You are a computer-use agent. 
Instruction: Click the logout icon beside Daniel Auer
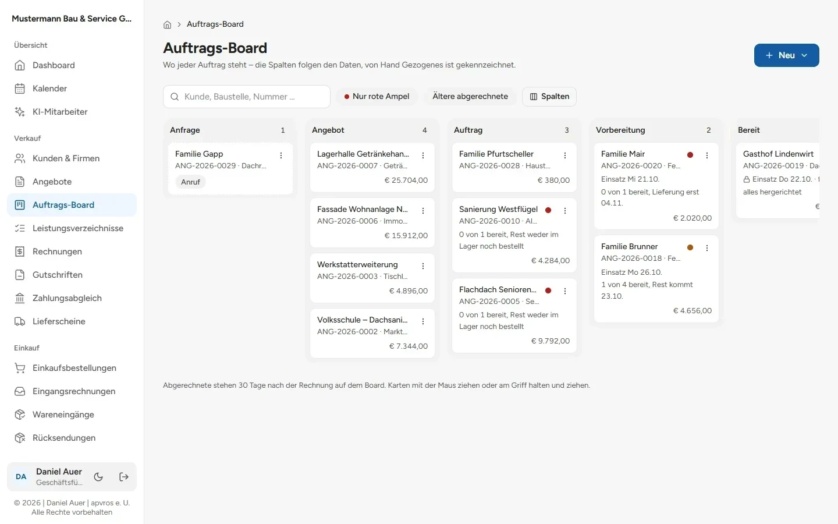[124, 477]
